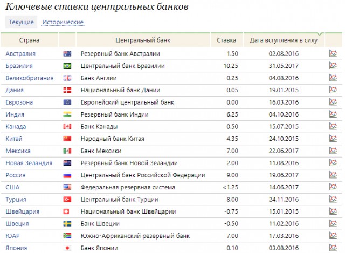Open the chart icon for Швейцария row
This screenshot has height=253, width=345.
pos(333,211)
